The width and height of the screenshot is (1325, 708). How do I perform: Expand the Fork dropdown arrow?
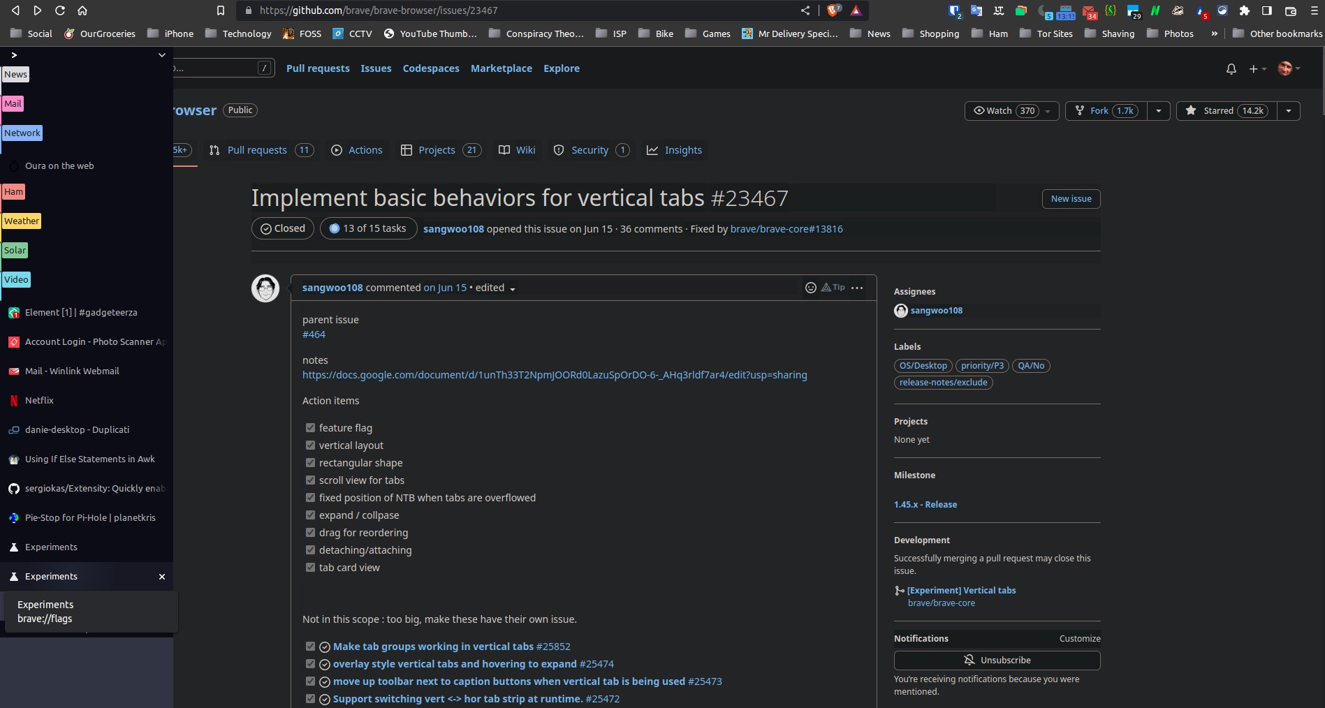click(x=1159, y=111)
